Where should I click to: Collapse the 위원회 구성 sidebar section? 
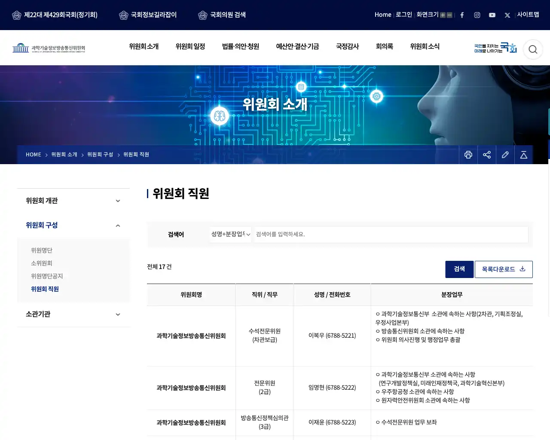point(73,225)
